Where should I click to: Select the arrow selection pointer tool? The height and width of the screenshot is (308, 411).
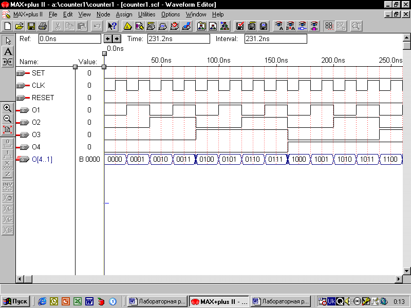click(x=8, y=41)
